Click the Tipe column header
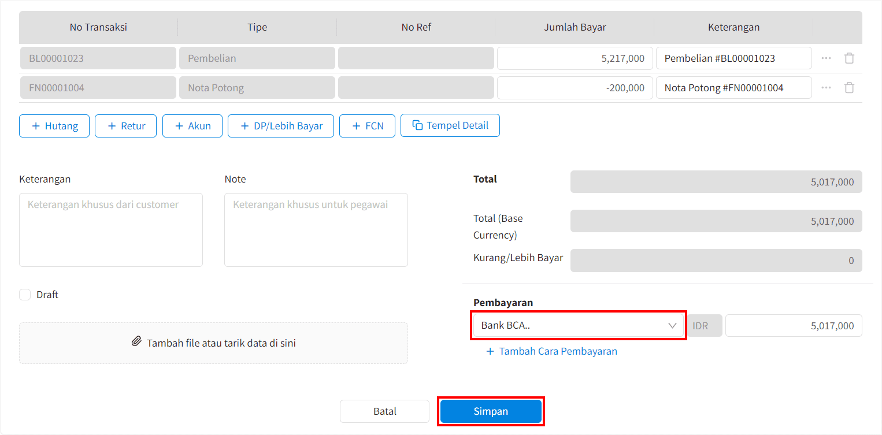This screenshot has width=882, height=435. pyautogui.click(x=257, y=27)
